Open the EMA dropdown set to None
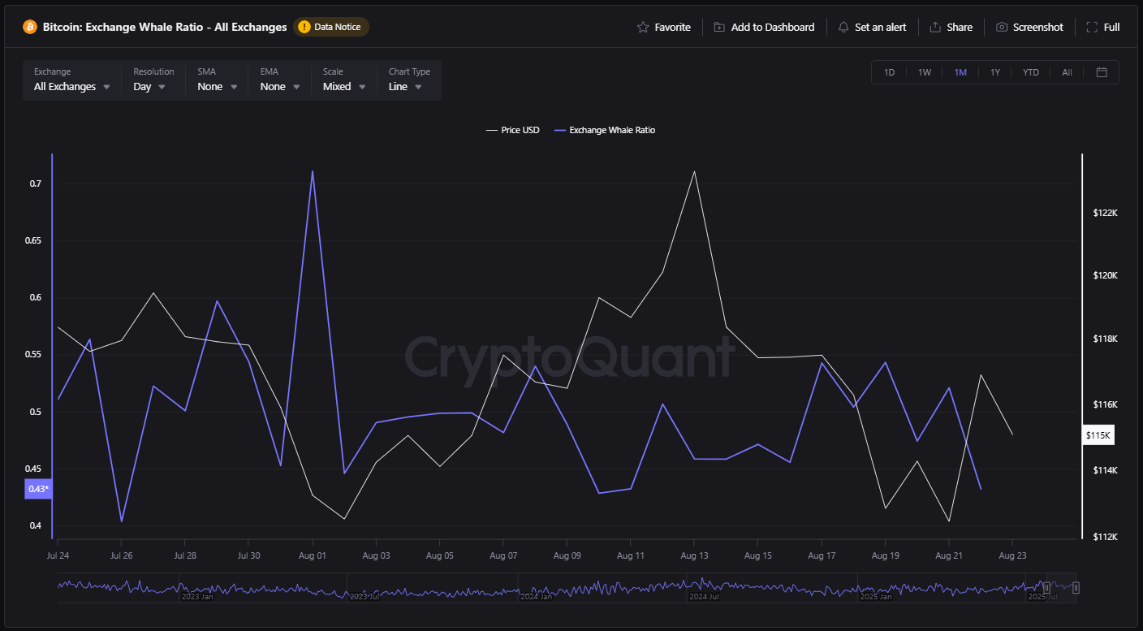Image resolution: width=1143 pixels, height=631 pixels. 280,80
